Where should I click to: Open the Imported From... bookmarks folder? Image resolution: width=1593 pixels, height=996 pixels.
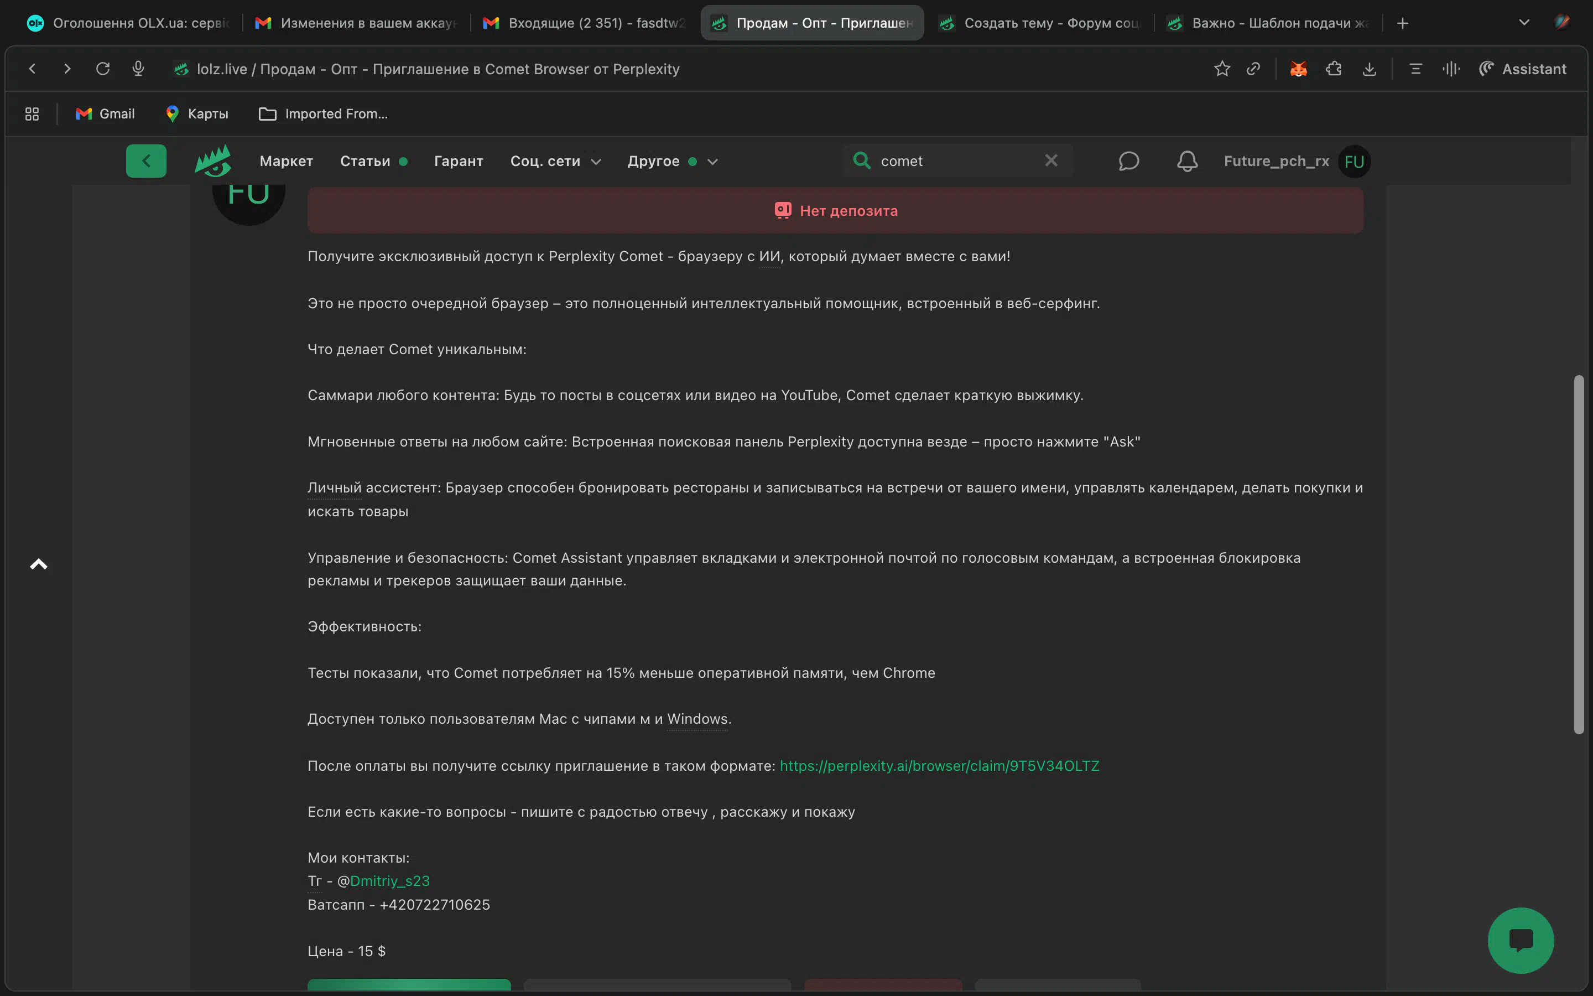pyautogui.click(x=323, y=114)
